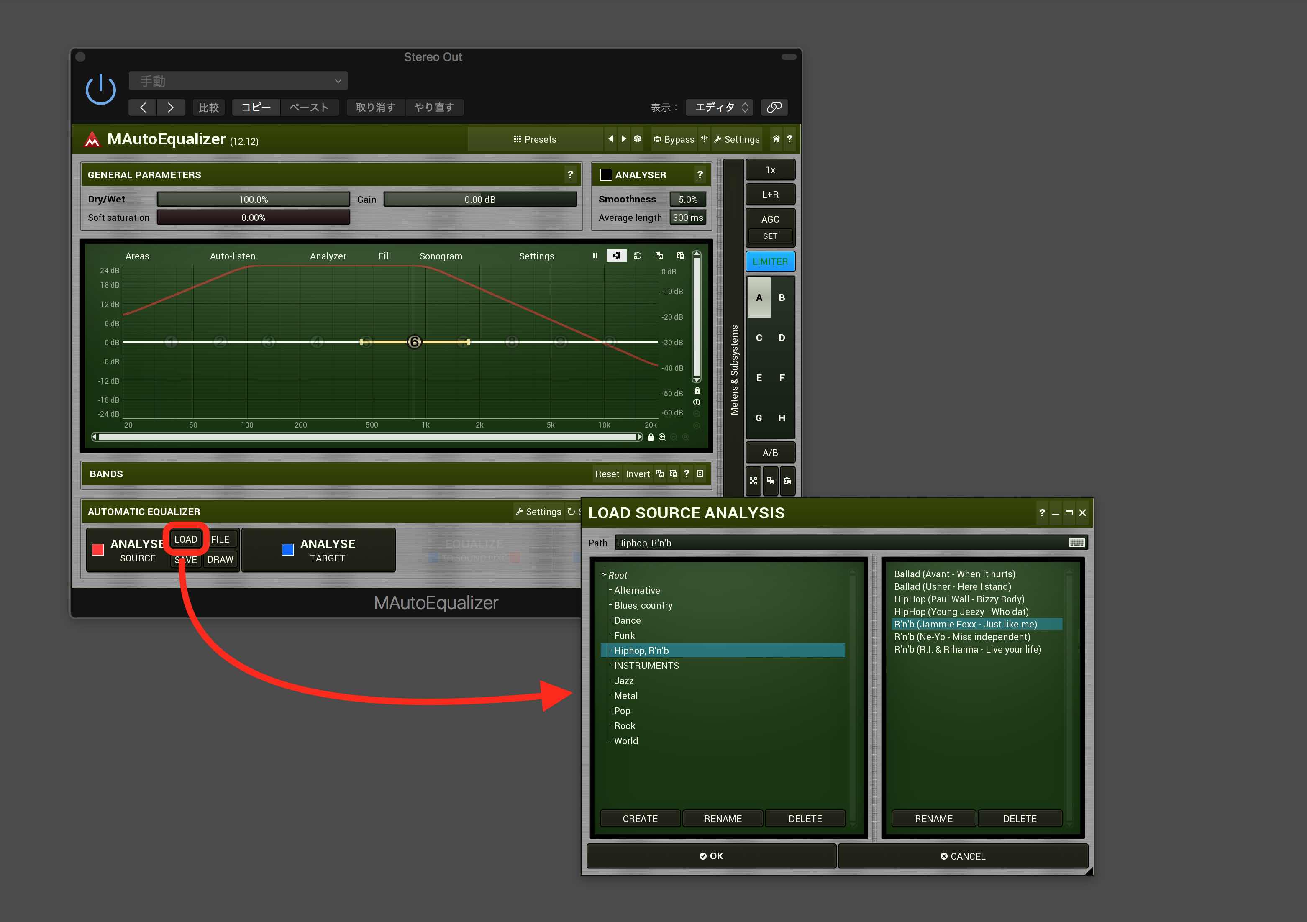Image resolution: width=1307 pixels, height=922 pixels.
Task: Click the keyboard icon in Path field
Action: tap(1076, 543)
